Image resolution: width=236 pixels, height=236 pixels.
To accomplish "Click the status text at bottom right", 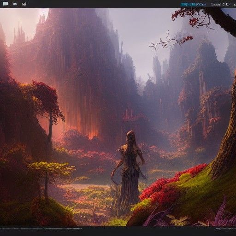I will pos(226,229).
